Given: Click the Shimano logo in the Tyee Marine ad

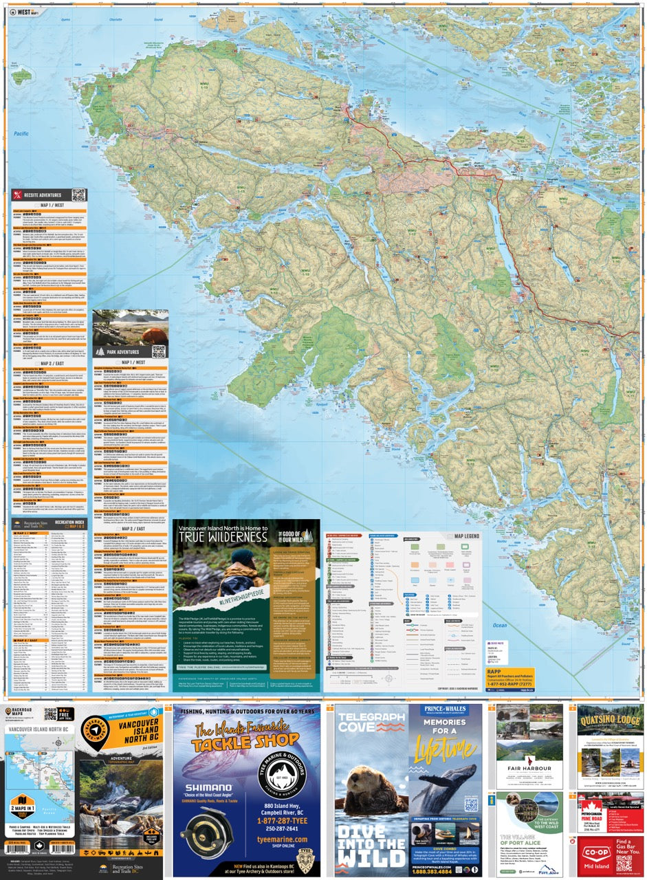Looking at the screenshot, I should tap(208, 787).
